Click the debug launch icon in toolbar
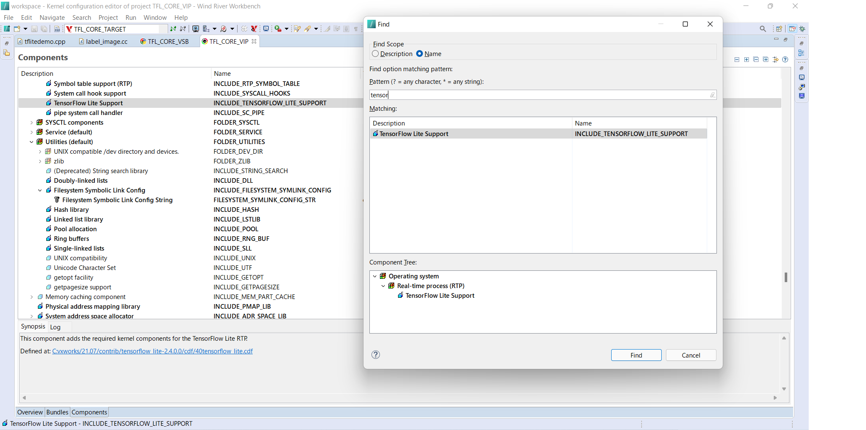The image size is (866, 430). coord(224,29)
